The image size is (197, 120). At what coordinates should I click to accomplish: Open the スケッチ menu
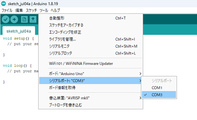click(31, 10)
